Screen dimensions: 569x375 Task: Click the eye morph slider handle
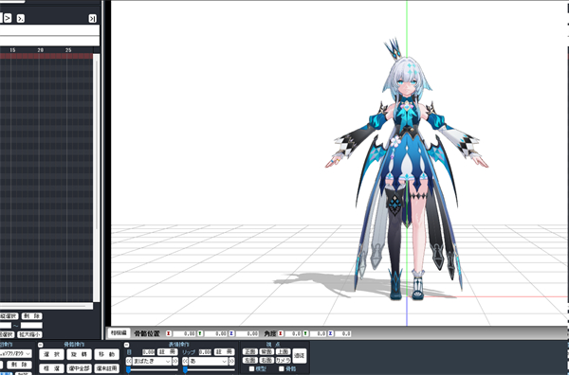(x=128, y=369)
